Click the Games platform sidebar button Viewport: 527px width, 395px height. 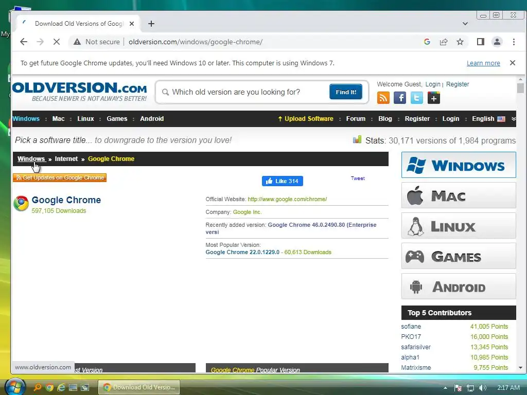pyautogui.click(x=459, y=256)
